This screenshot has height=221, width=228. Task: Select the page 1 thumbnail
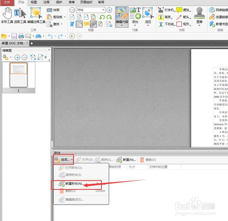click(18, 75)
